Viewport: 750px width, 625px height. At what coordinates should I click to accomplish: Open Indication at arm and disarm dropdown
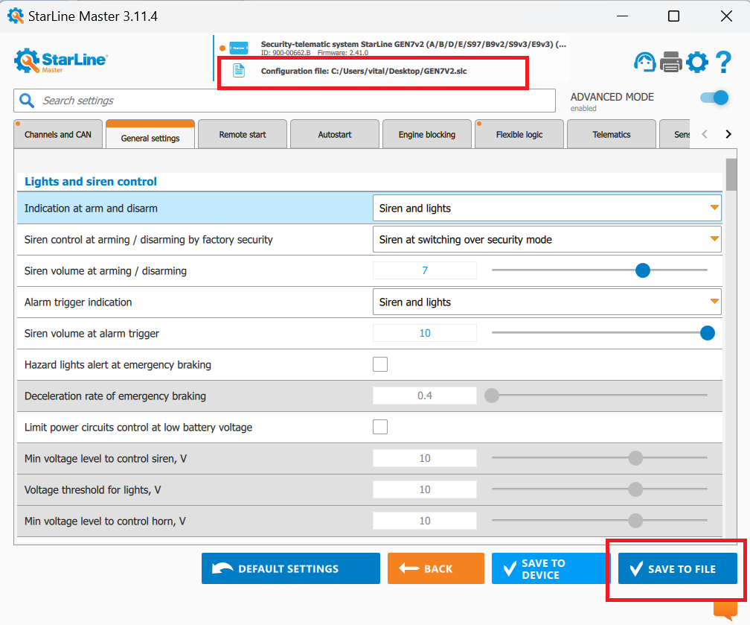click(547, 208)
